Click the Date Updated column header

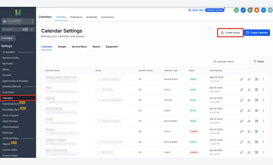216,70
